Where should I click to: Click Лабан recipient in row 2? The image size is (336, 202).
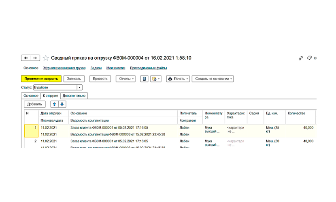pos(184,141)
